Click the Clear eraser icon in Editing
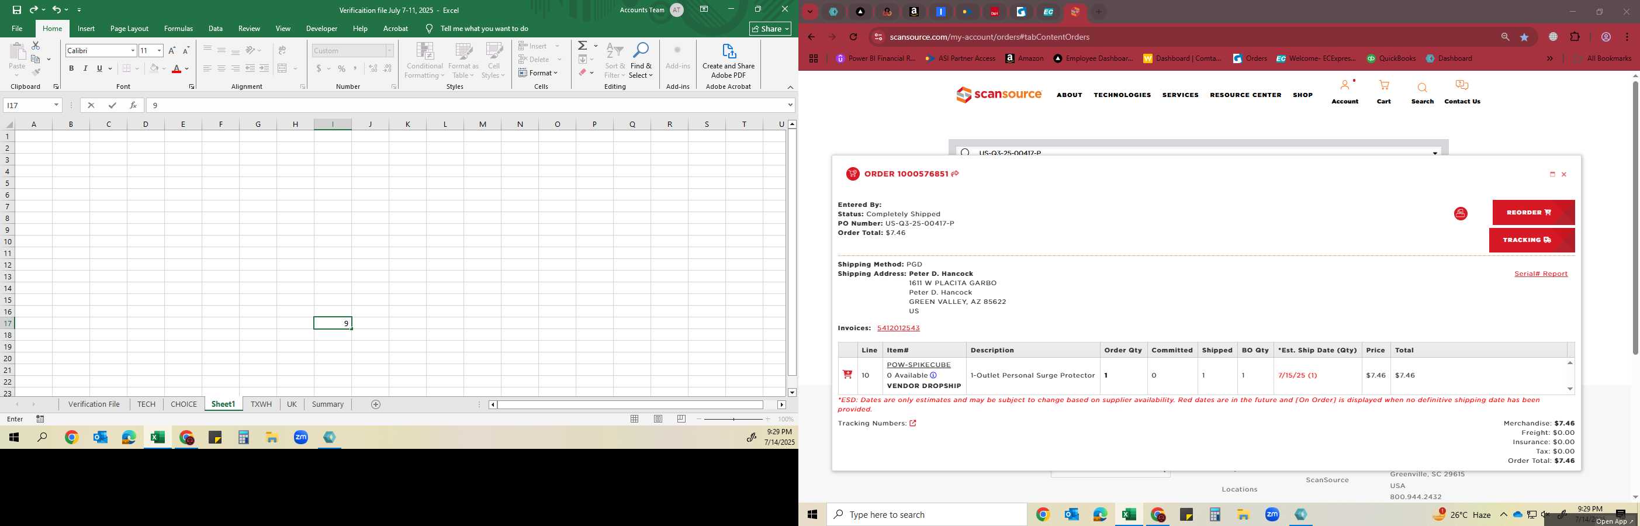The height and width of the screenshot is (526, 1640). pos(583,72)
